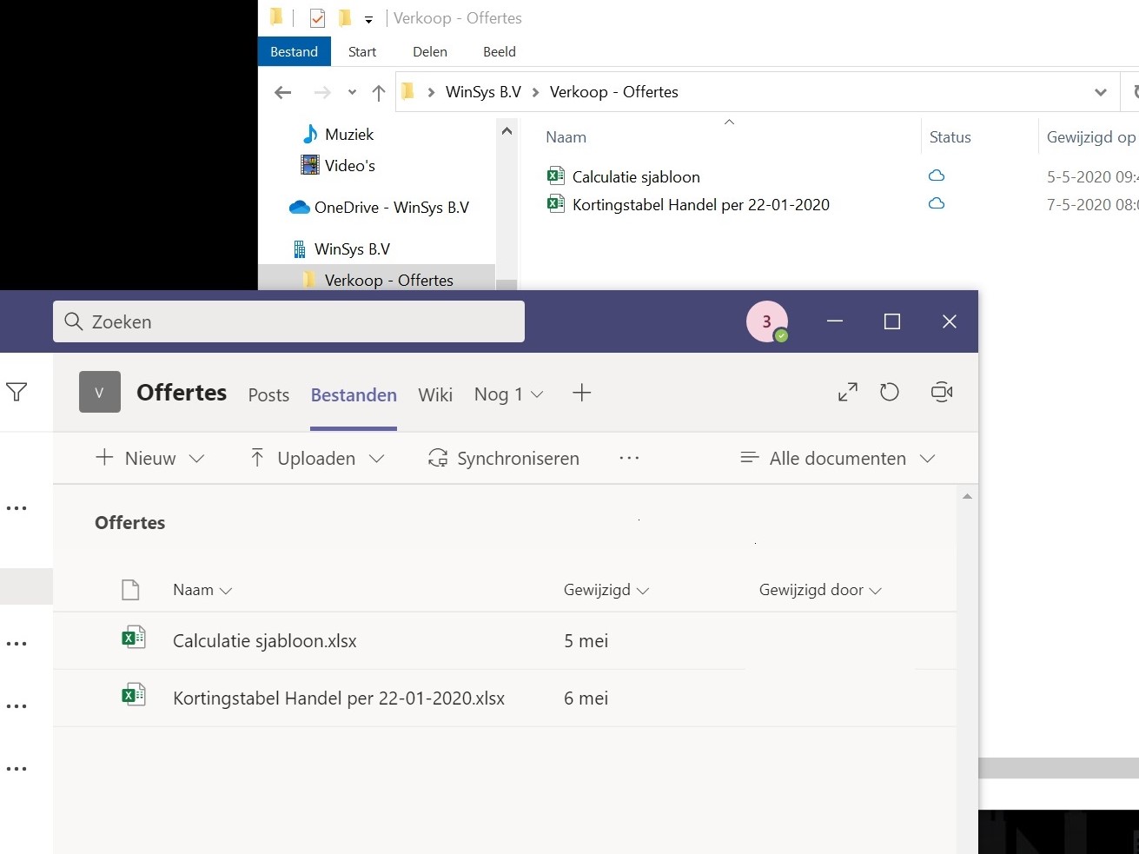Click the expand tab icon in Teams
Viewport: 1139px width, 854px height.
coord(848,393)
